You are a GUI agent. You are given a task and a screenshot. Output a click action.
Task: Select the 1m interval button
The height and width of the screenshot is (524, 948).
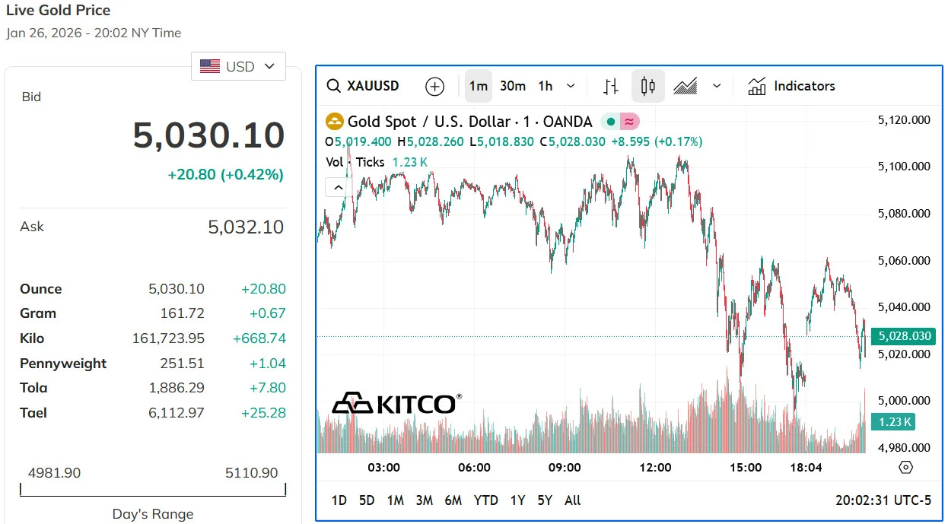point(478,86)
